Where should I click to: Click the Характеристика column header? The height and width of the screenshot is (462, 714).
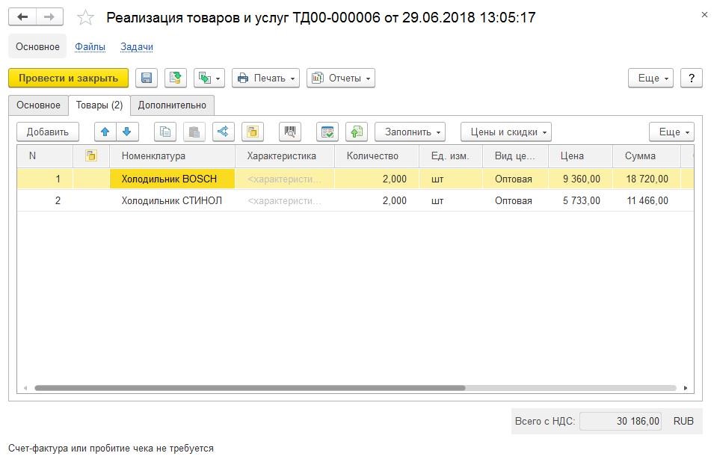[x=285, y=155]
